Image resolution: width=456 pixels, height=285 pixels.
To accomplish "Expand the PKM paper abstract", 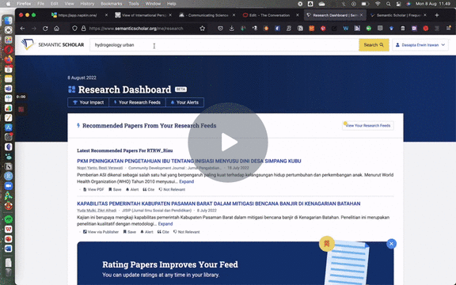I will tap(186, 181).
